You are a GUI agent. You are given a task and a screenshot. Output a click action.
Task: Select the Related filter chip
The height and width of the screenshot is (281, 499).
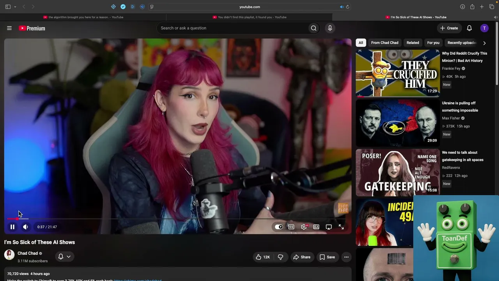pos(413,43)
